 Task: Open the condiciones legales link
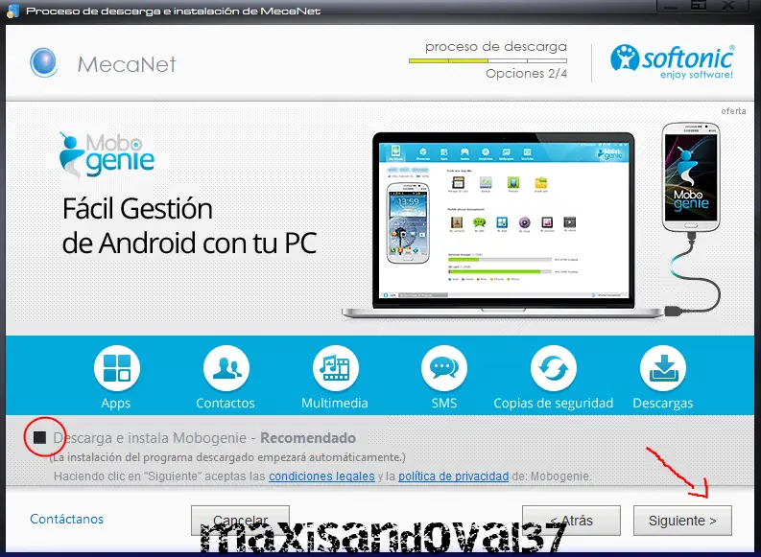[321, 476]
